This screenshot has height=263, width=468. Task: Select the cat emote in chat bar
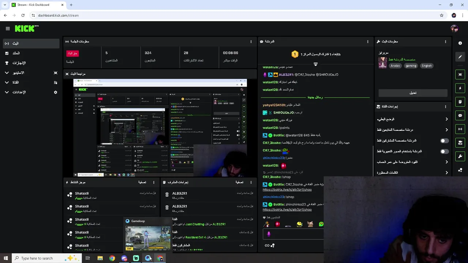(310, 224)
